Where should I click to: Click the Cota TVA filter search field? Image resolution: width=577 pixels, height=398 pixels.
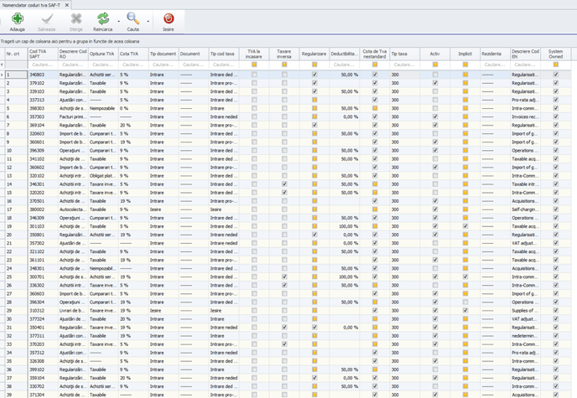(x=132, y=64)
